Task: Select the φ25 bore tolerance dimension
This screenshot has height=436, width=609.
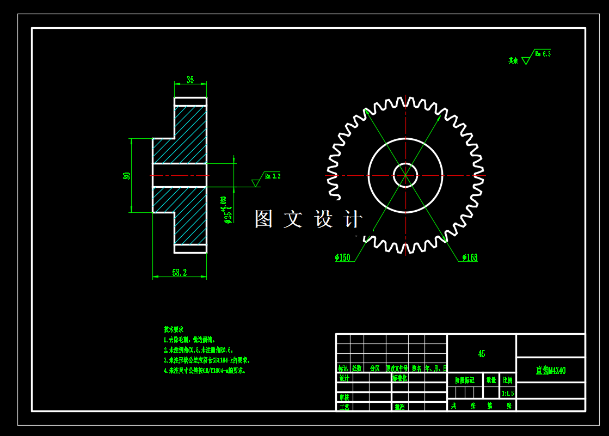Action: coord(227,210)
